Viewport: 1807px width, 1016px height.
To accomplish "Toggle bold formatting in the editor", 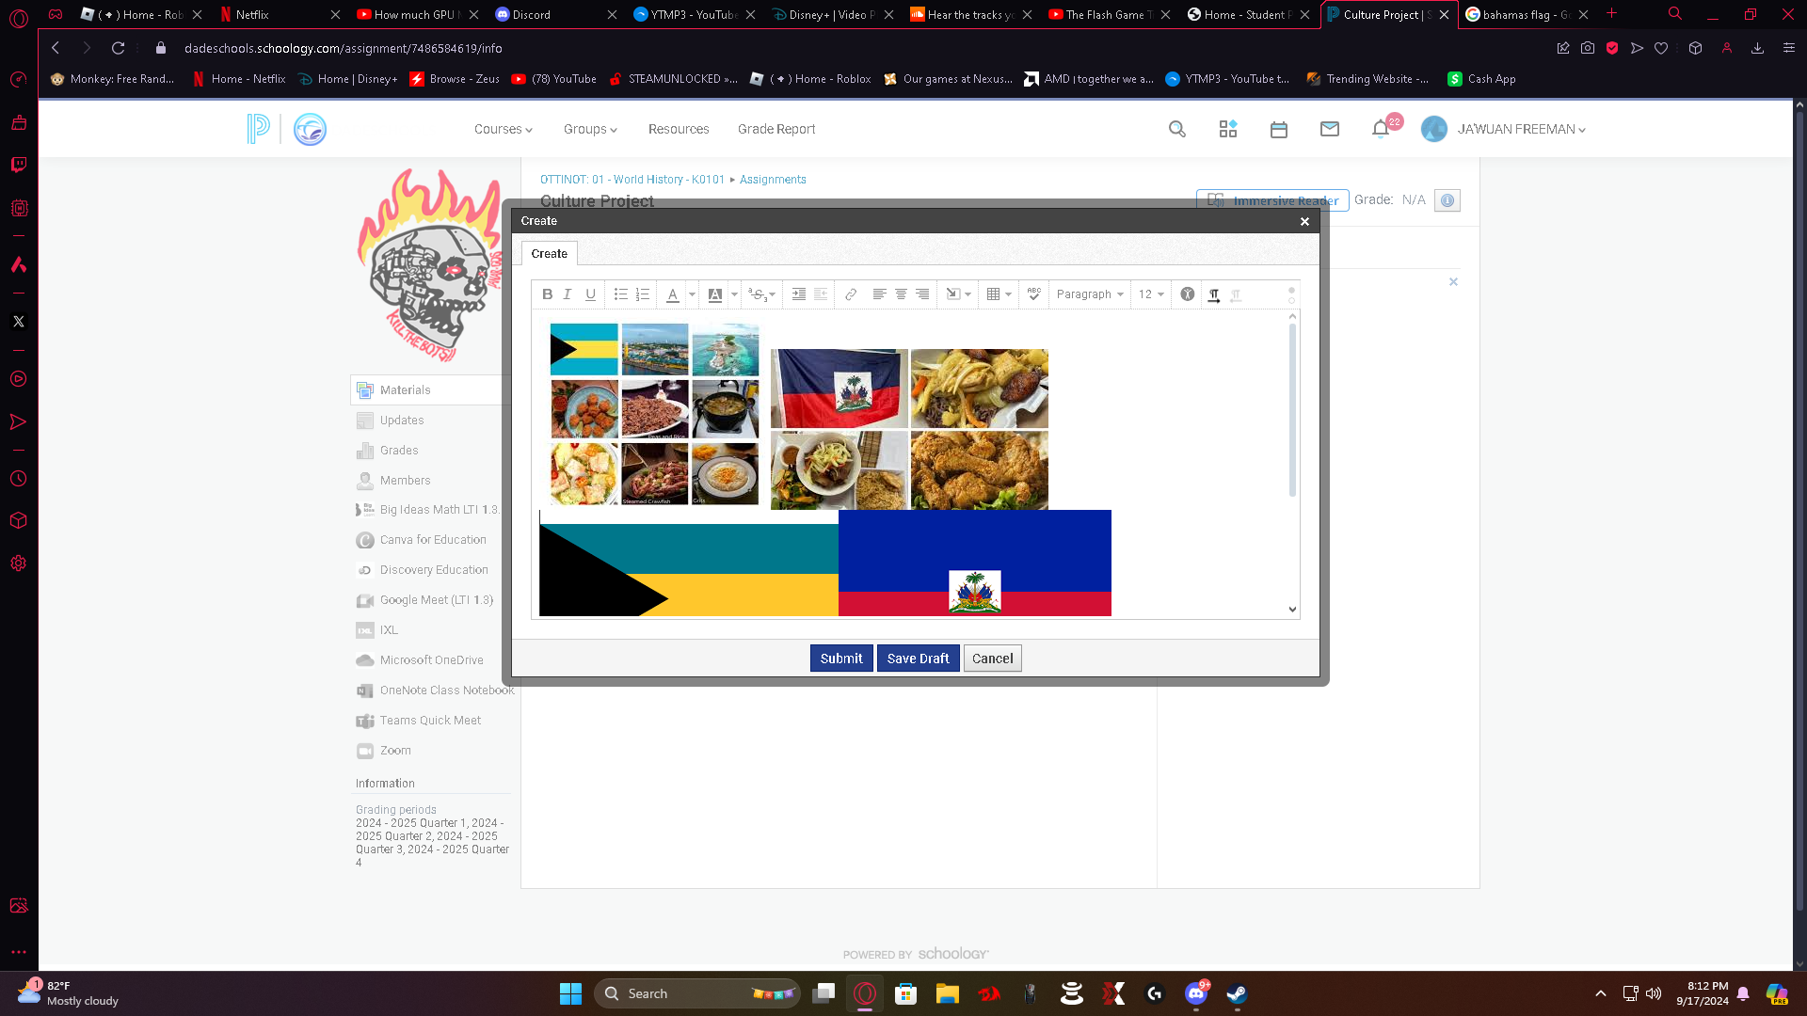I will pyautogui.click(x=547, y=294).
